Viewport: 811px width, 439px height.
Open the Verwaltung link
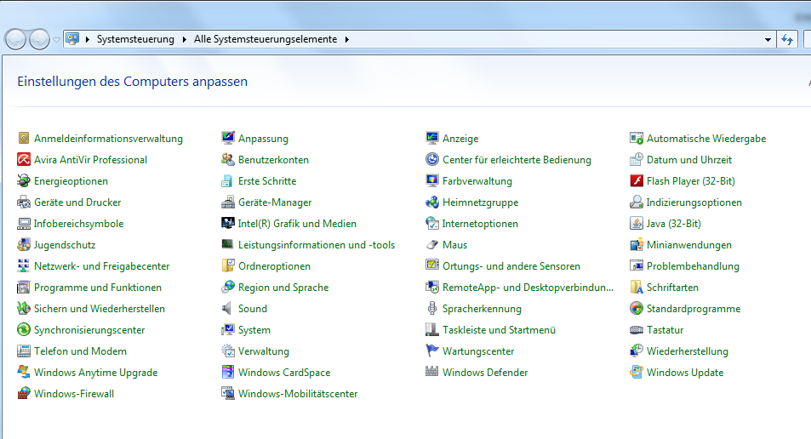[x=264, y=351]
